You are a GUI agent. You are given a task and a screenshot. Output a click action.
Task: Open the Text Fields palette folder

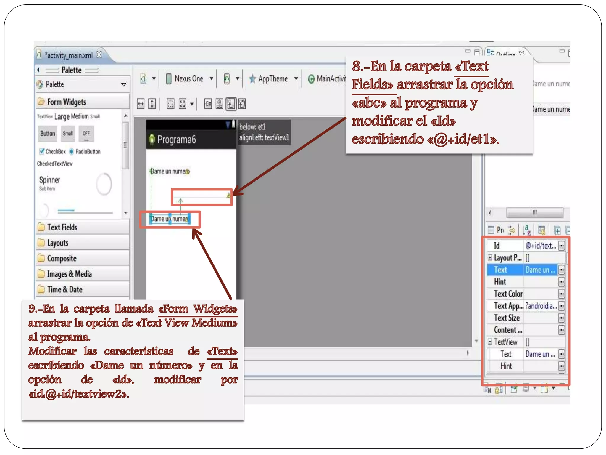[x=62, y=227]
